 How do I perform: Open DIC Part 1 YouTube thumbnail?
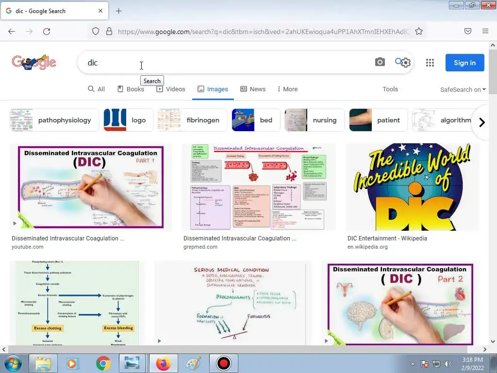[x=91, y=187]
